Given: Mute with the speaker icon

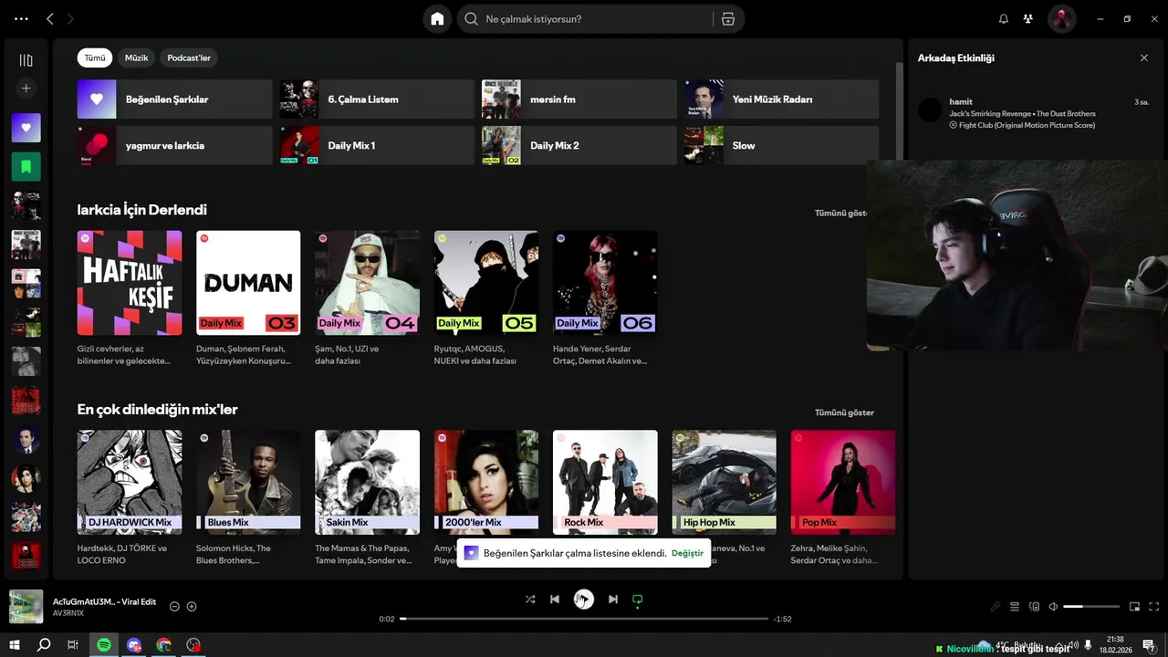Looking at the screenshot, I should [x=1053, y=607].
